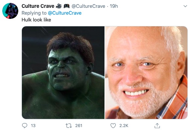Follow the Replying to @CultureCrave mention
The width and height of the screenshot is (192, 130).
[65, 13]
